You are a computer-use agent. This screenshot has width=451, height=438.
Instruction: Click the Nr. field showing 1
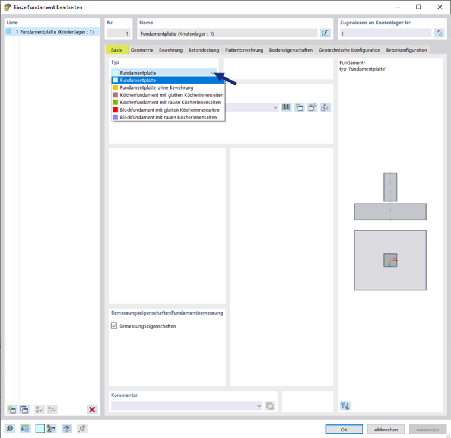point(119,34)
